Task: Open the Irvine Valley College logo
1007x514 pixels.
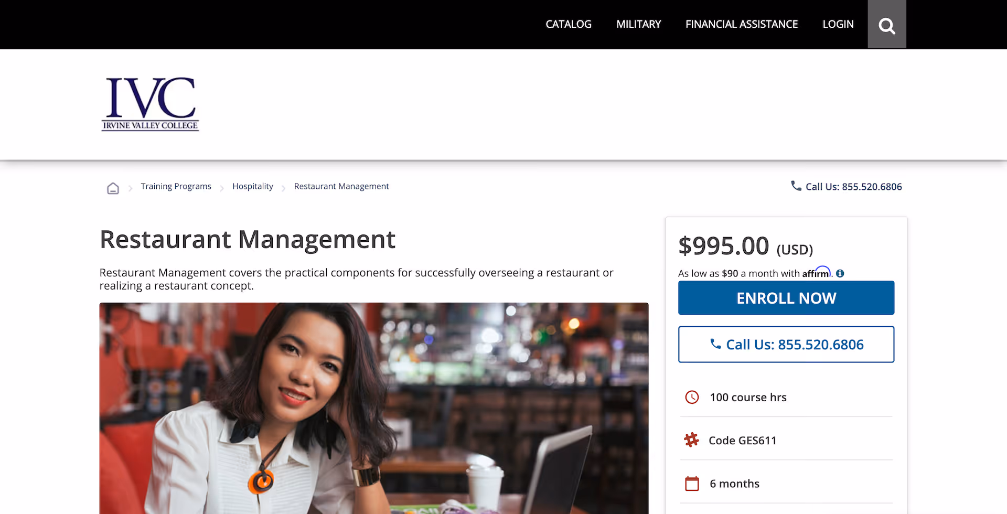Action: click(x=150, y=104)
